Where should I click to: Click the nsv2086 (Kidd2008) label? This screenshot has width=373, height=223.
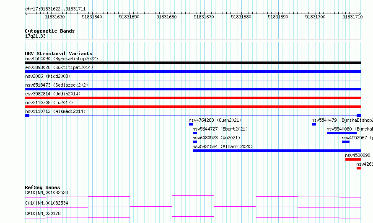pyautogui.click(x=48, y=76)
